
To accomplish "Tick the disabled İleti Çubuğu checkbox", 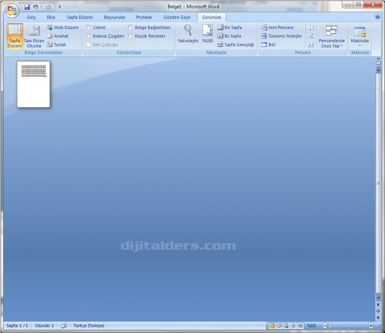I will [89, 44].
